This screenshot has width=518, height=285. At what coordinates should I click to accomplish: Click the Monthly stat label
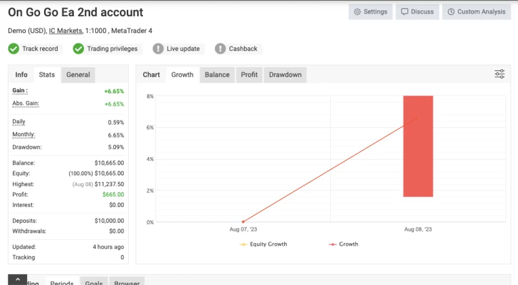pyautogui.click(x=24, y=134)
